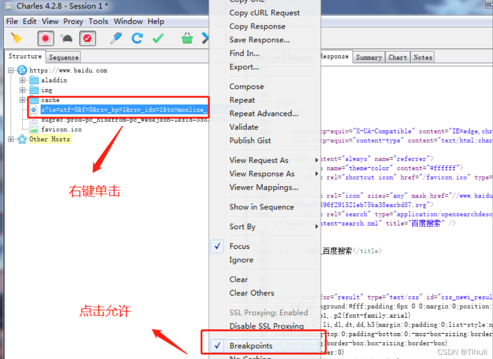Screen dimensions: 493x359
Task: Choose Repeat Advanced... in context menu
Action: click(x=264, y=114)
